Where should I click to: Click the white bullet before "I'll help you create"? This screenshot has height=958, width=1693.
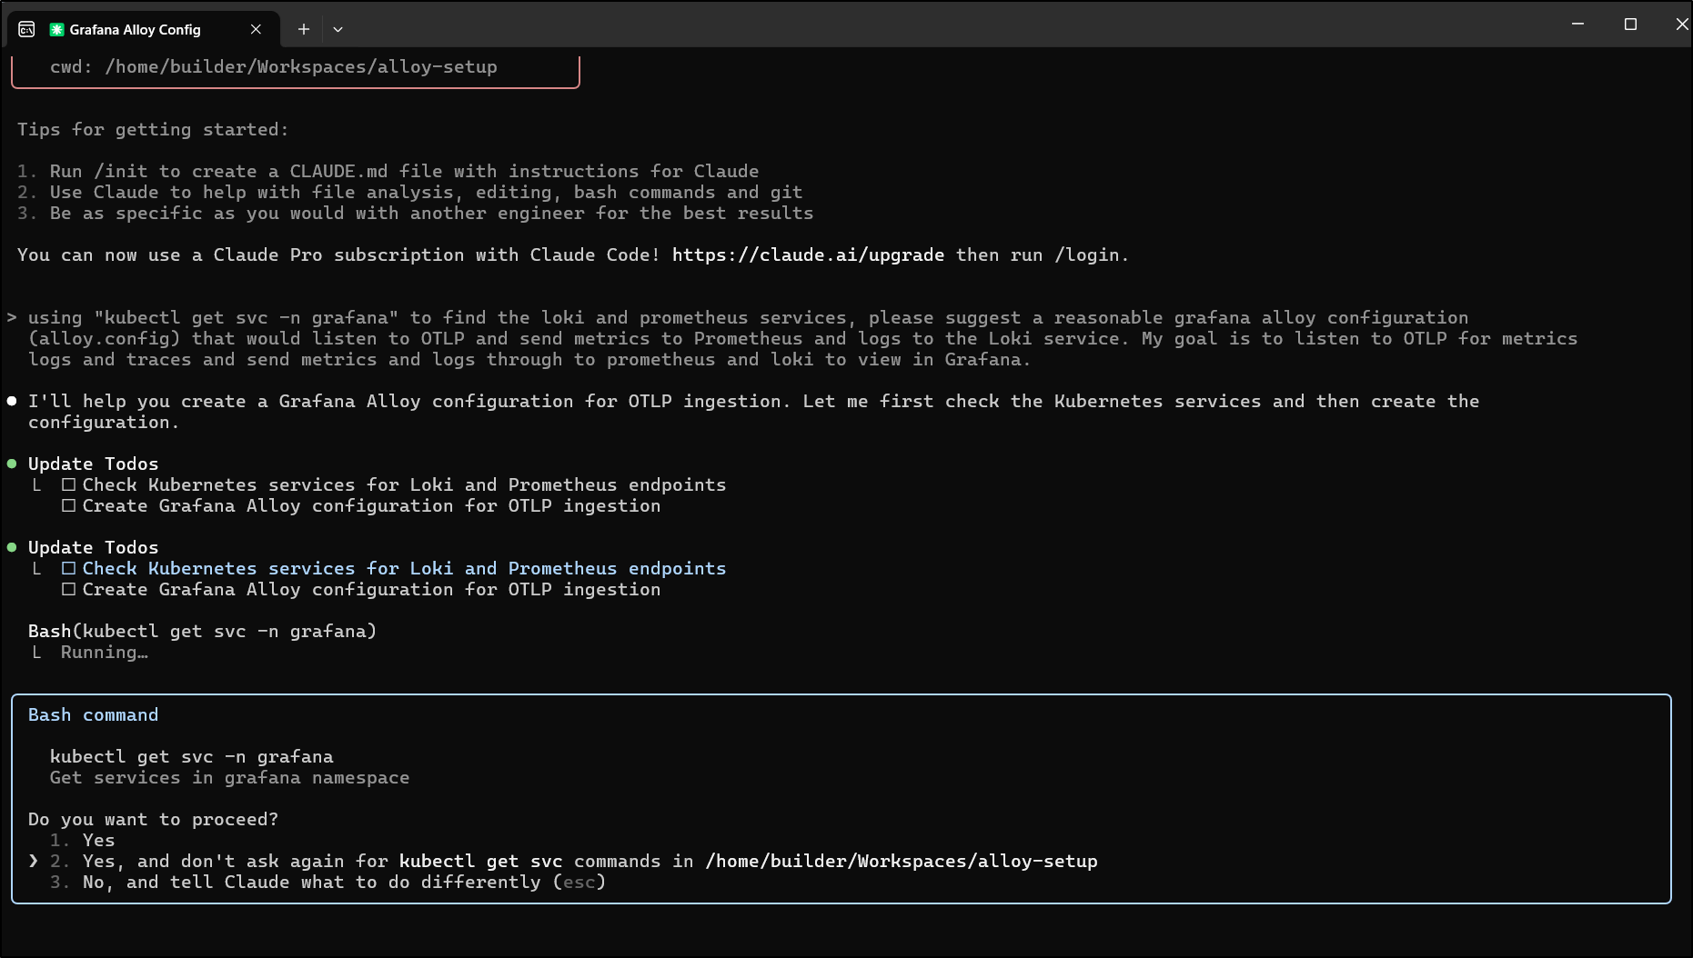pyautogui.click(x=12, y=401)
